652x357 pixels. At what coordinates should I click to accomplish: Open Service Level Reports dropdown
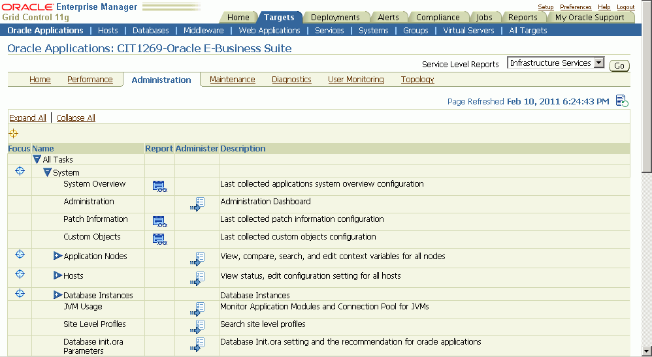555,63
